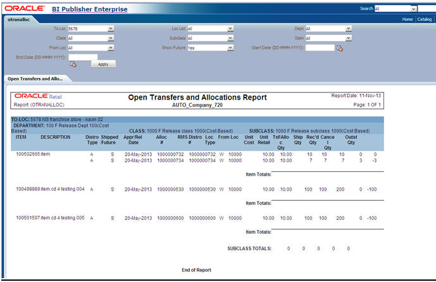Click item number 100498889

[28, 189]
